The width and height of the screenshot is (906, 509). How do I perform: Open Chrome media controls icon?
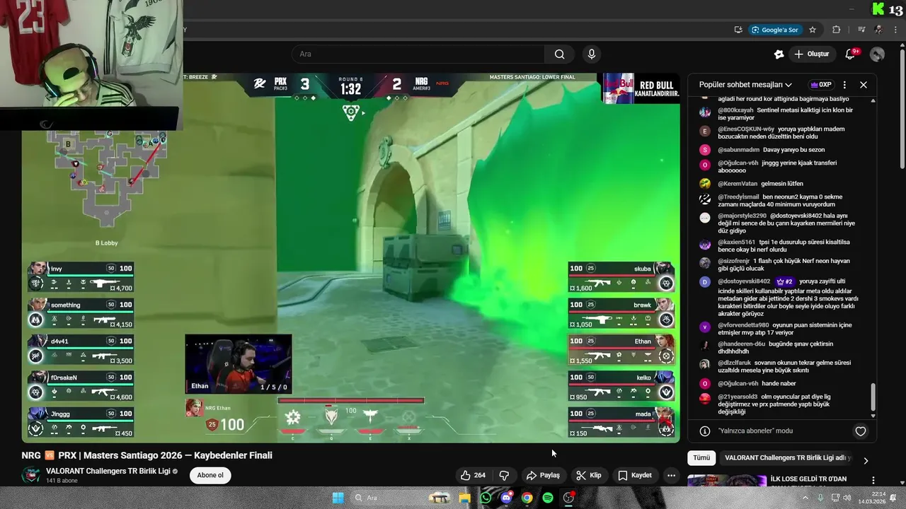(x=861, y=30)
